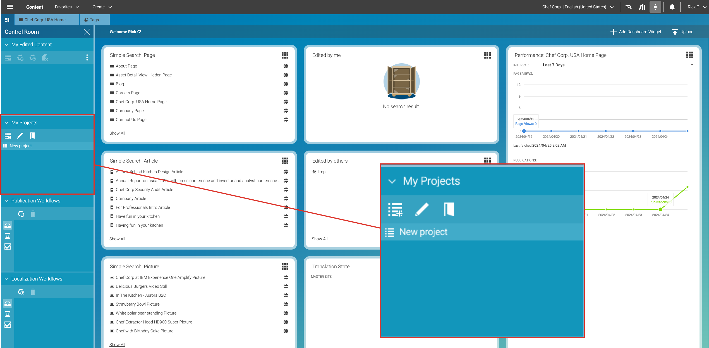This screenshot has height=348, width=709.
Task: Click the create new project list icon
Action: [8, 136]
